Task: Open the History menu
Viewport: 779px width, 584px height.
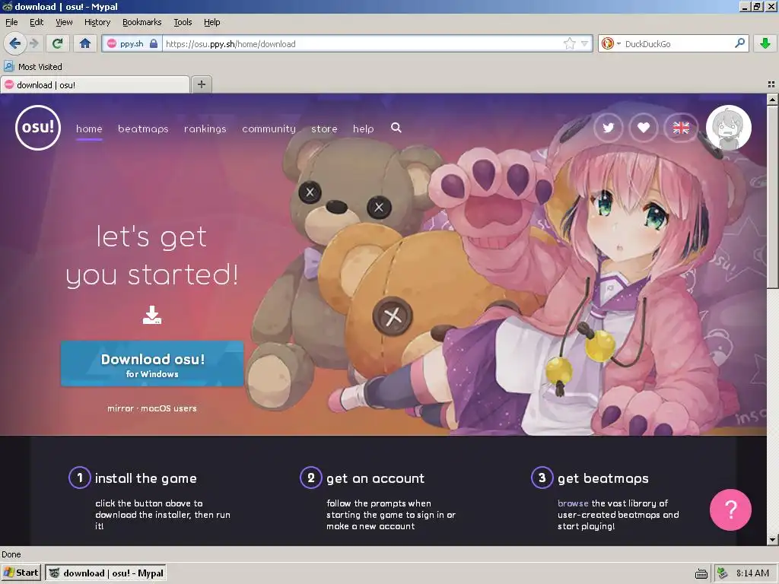Action: [x=97, y=22]
